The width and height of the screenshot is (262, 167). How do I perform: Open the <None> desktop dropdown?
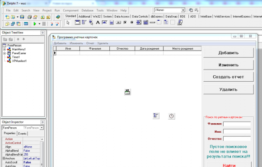pyautogui.click(x=183, y=10)
